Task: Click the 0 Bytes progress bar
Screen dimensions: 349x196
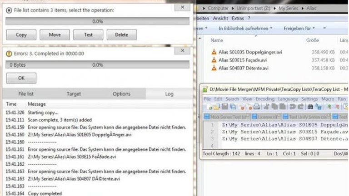Action: (97, 65)
